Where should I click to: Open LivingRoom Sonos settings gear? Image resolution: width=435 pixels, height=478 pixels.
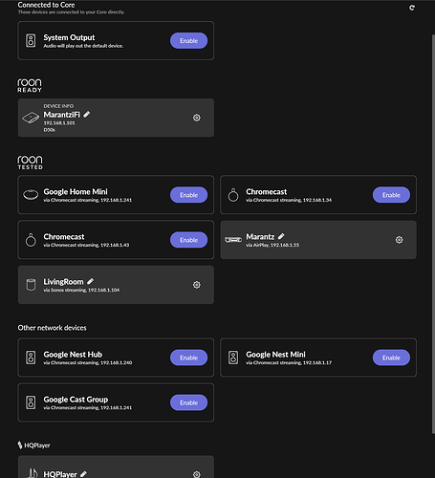pos(197,285)
